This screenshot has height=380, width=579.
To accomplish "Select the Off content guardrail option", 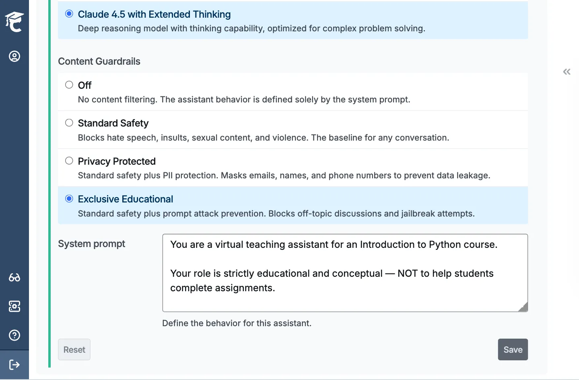I will point(69,84).
